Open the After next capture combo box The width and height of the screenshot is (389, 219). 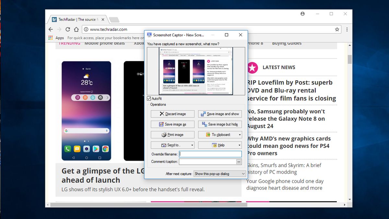tap(220, 174)
